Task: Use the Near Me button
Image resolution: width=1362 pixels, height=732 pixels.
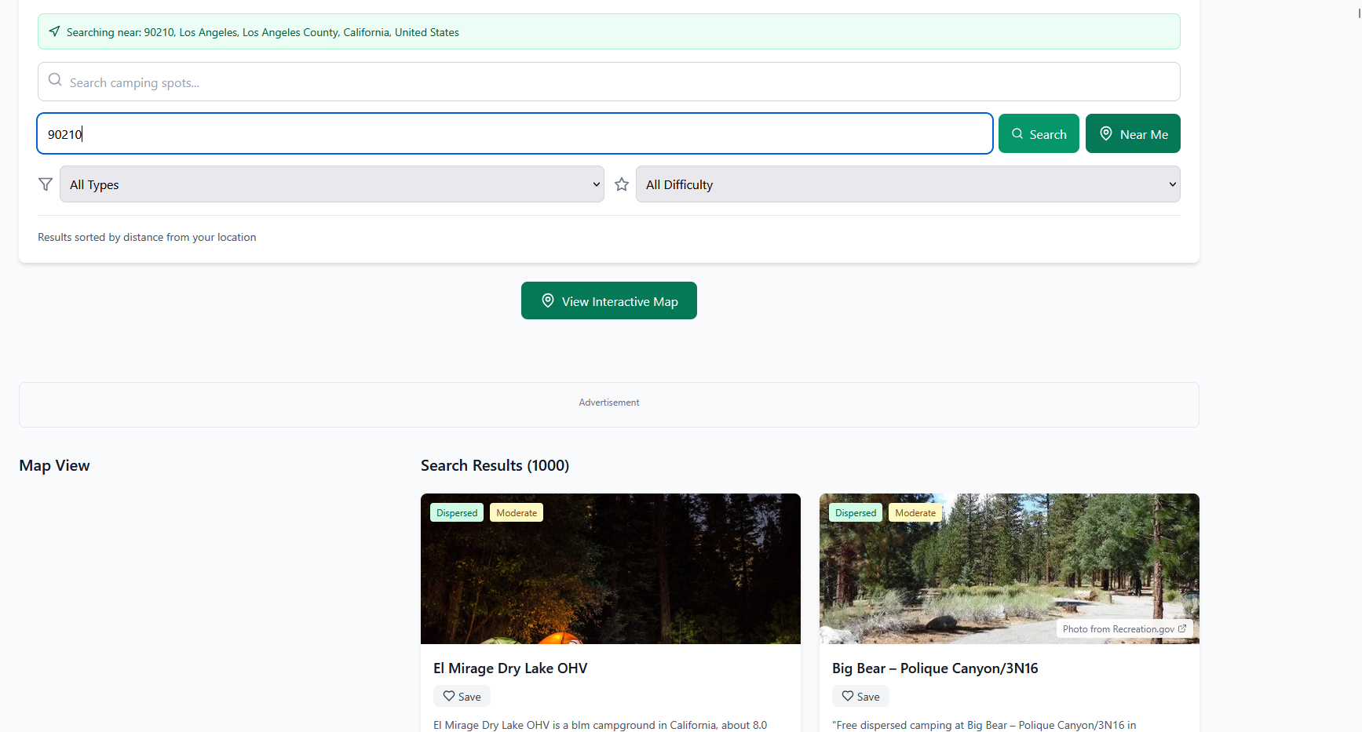Action: click(x=1133, y=133)
